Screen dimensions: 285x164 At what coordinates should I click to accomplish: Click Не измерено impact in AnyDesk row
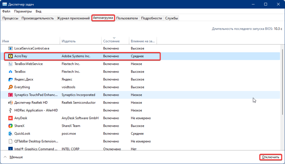click(141, 118)
